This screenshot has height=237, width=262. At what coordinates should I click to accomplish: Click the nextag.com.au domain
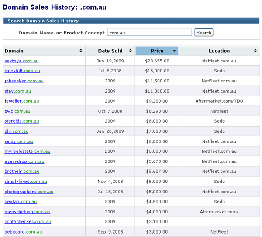tap(21, 202)
